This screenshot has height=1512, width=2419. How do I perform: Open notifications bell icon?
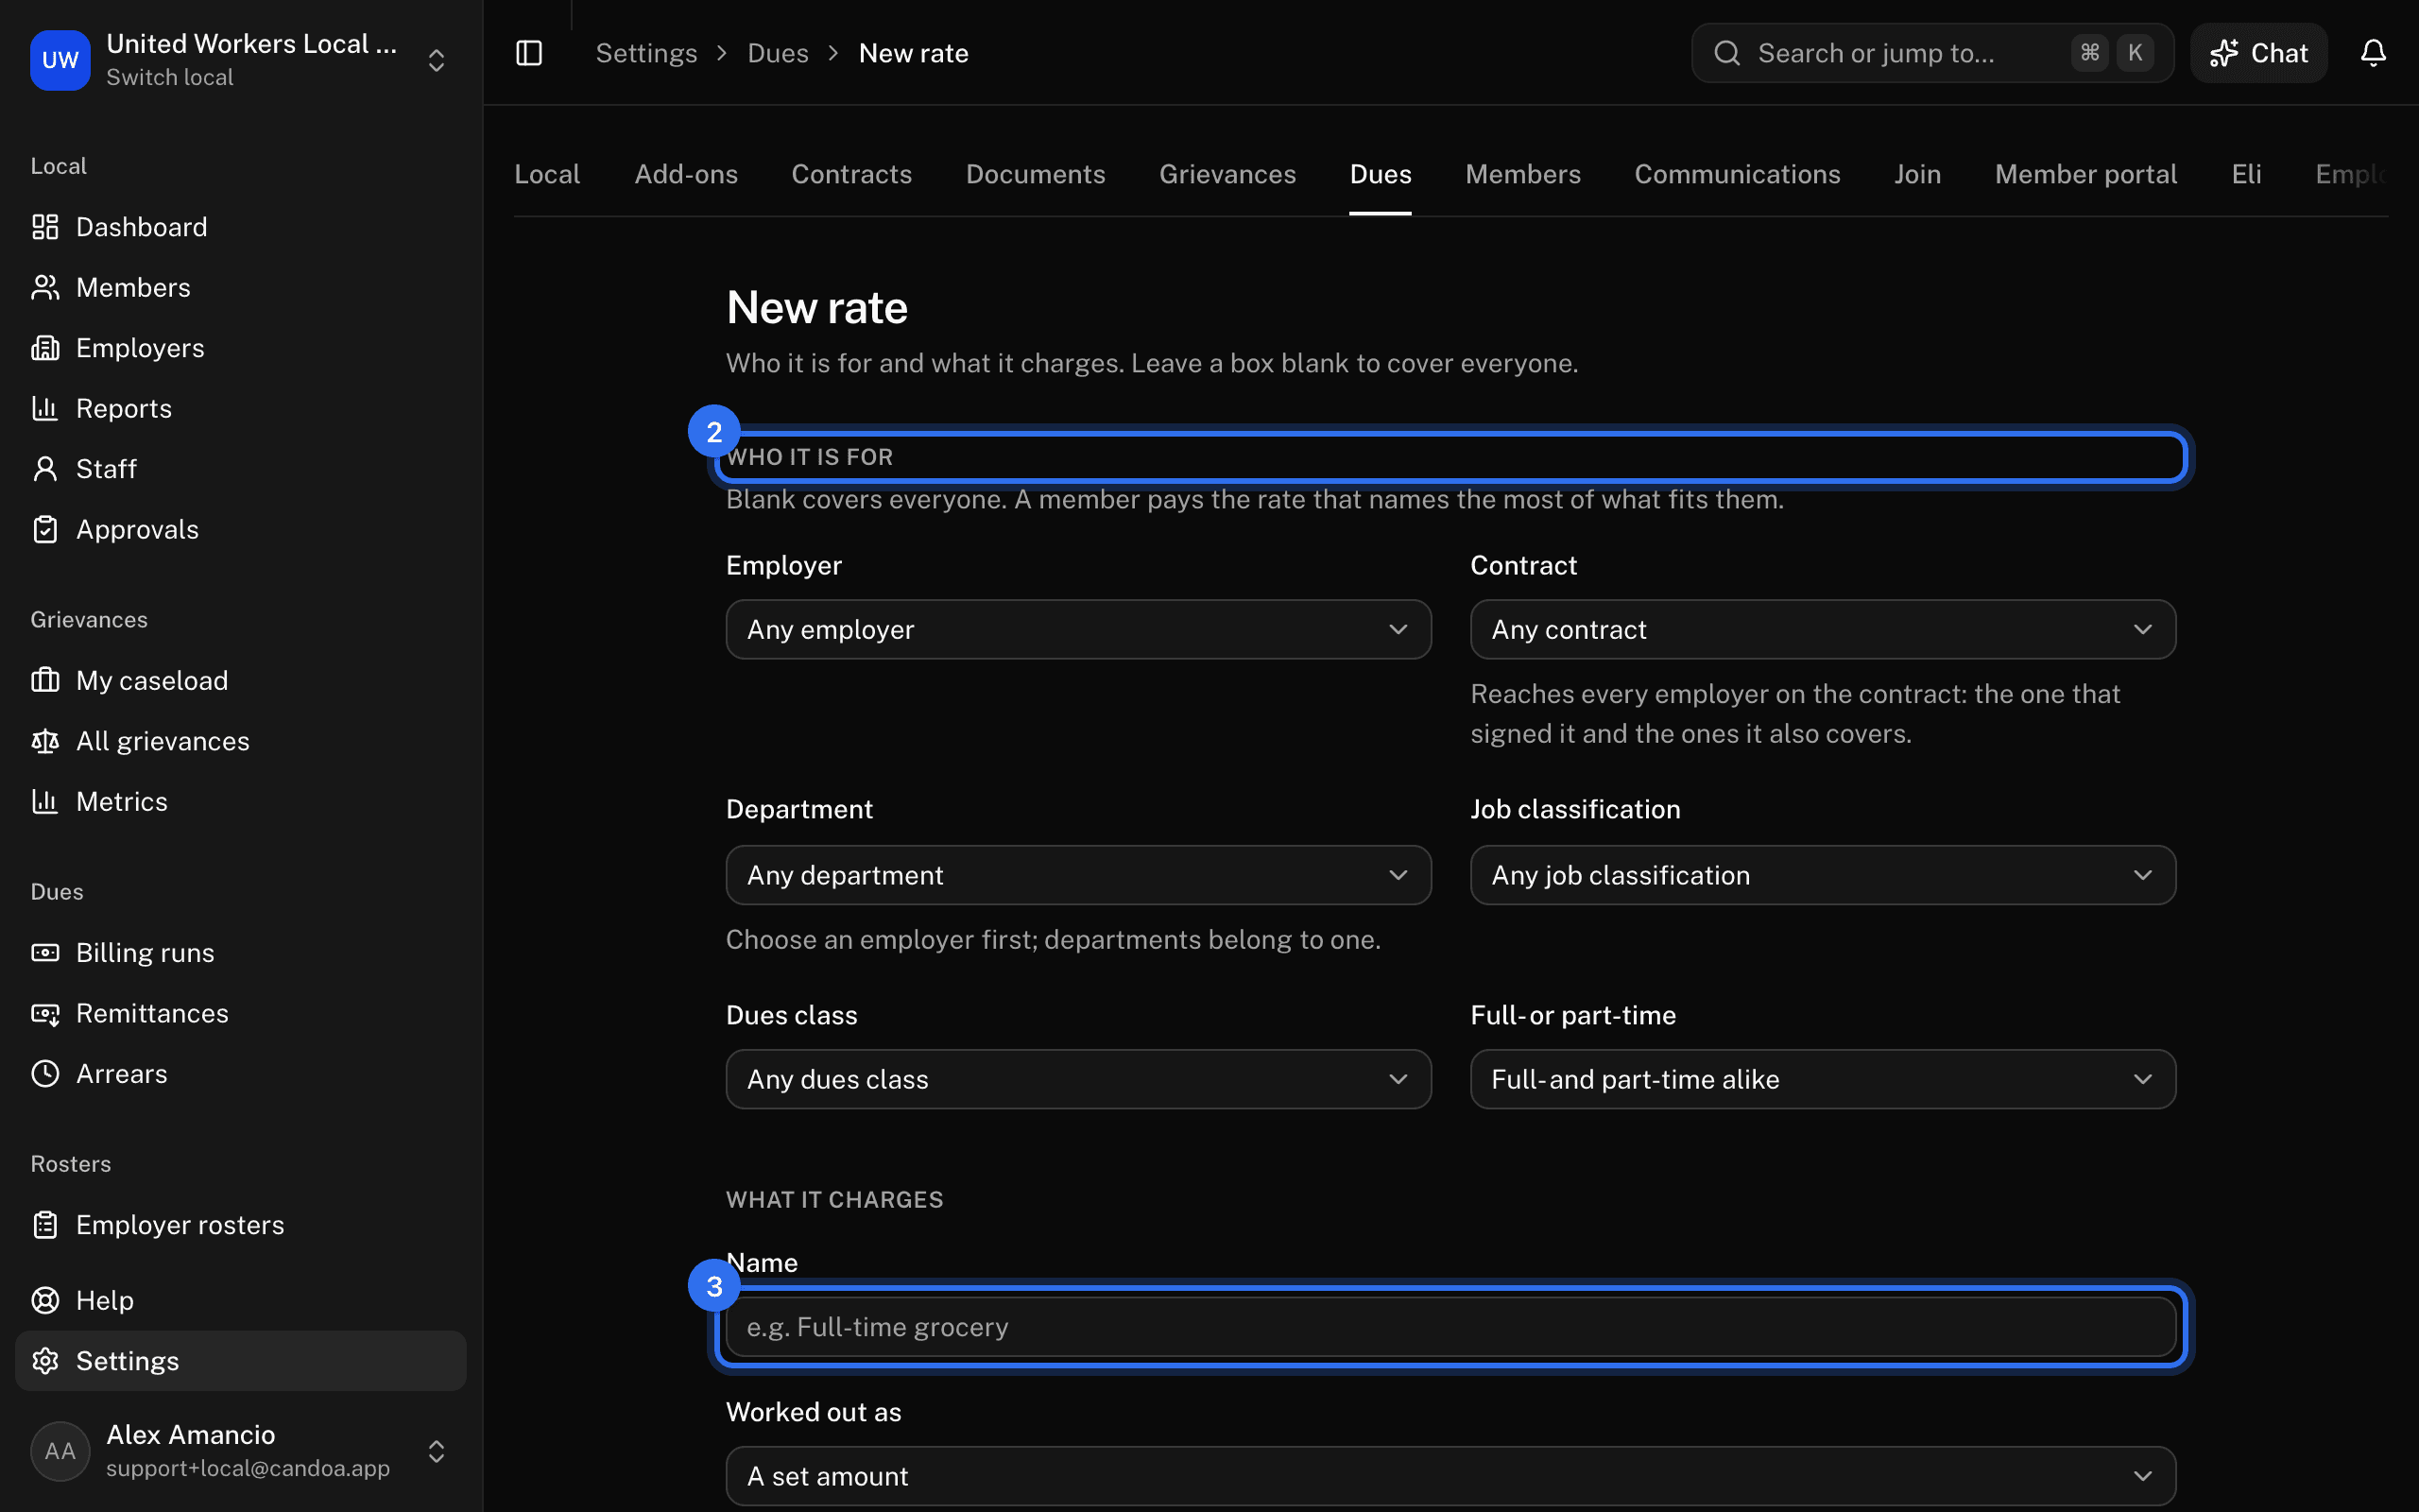[x=2373, y=53]
